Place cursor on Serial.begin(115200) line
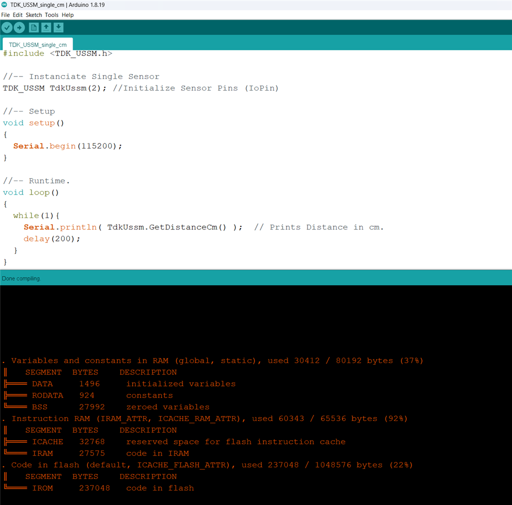 (67, 146)
